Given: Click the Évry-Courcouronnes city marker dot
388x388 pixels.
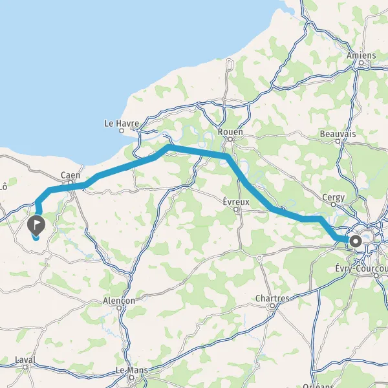Looking at the screenshot, I should pos(376,275).
